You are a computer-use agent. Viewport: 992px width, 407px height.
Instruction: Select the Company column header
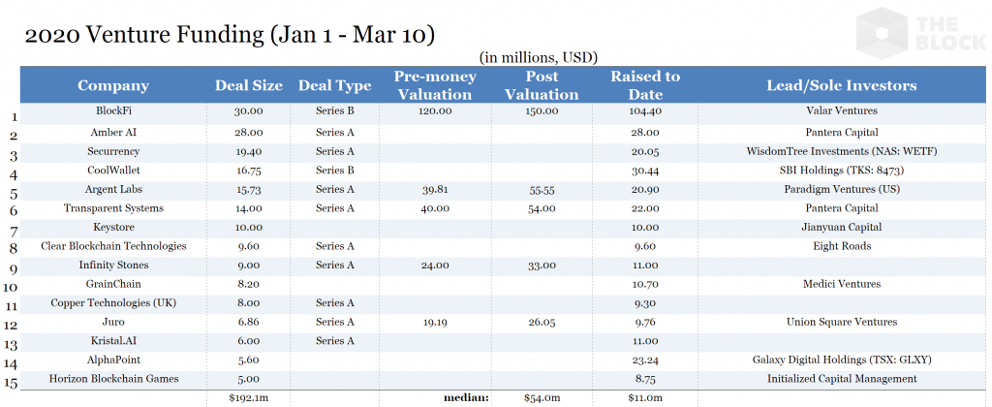tap(113, 85)
